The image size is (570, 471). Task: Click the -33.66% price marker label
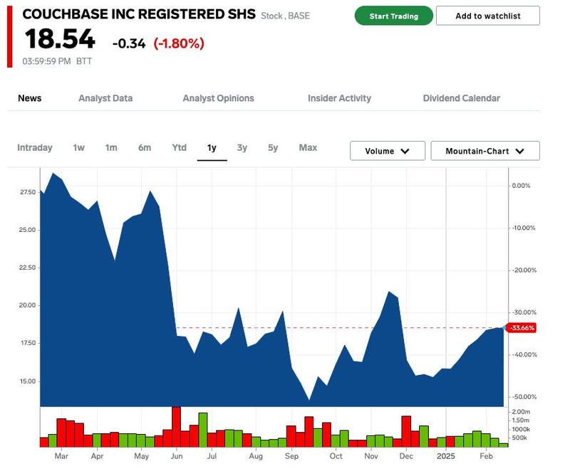[x=522, y=328]
